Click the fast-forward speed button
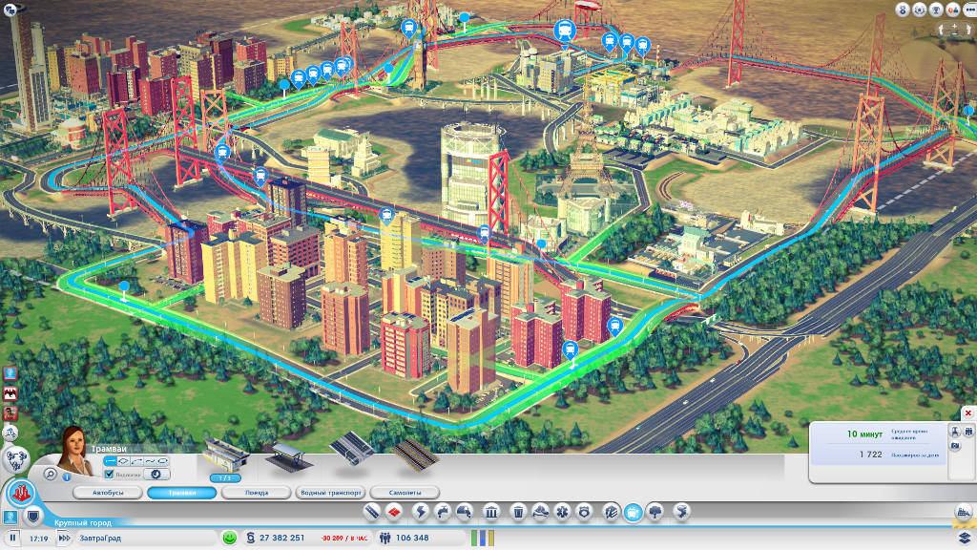Image resolution: width=977 pixels, height=550 pixels. coord(64,538)
